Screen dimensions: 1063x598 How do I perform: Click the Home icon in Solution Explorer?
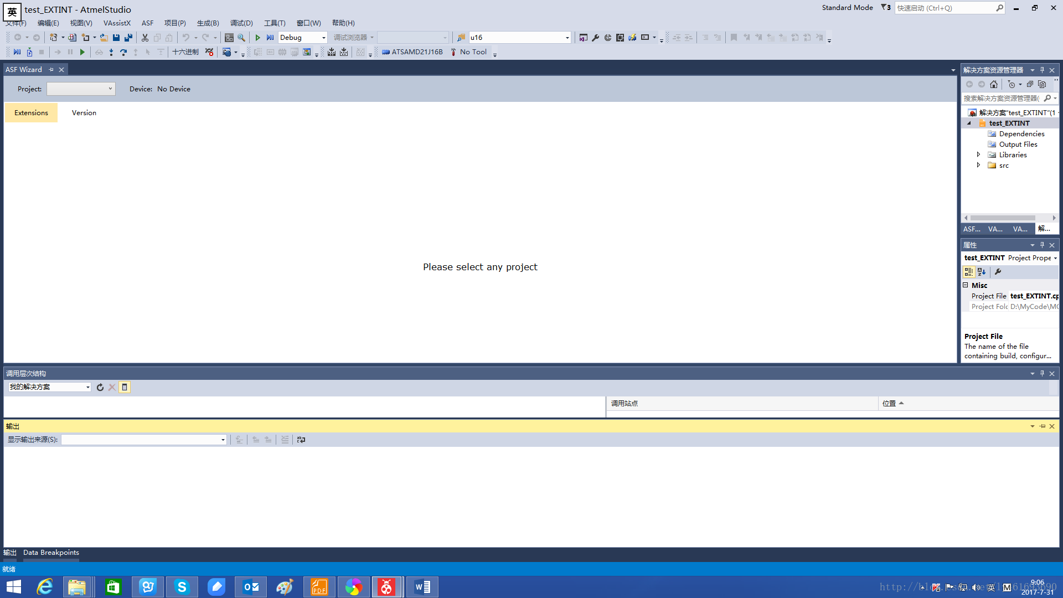click(x=994, y=84)
